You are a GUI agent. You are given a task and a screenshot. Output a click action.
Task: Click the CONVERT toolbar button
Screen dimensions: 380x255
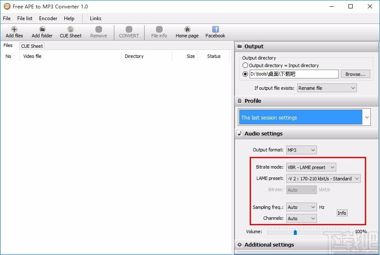pos(129,32)
